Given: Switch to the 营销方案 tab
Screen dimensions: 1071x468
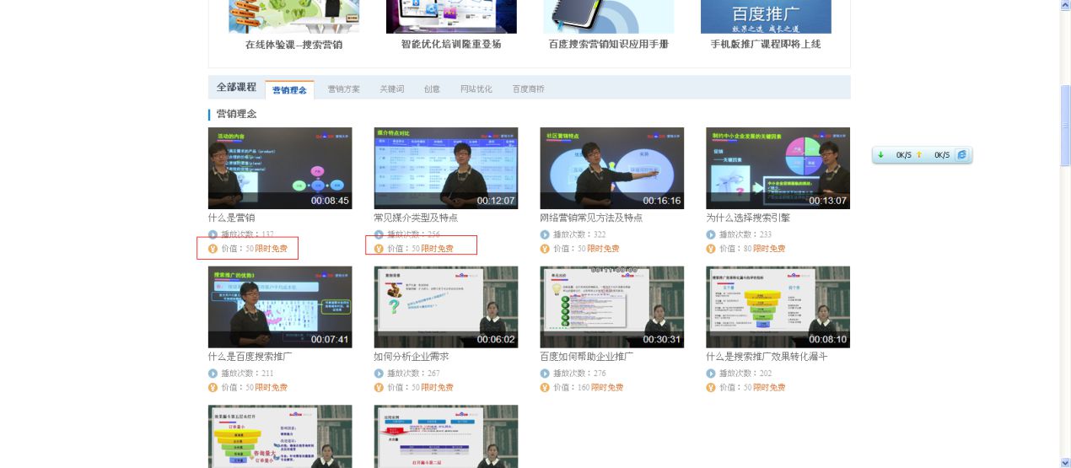Looking at the screenshot, I should 343,89.
